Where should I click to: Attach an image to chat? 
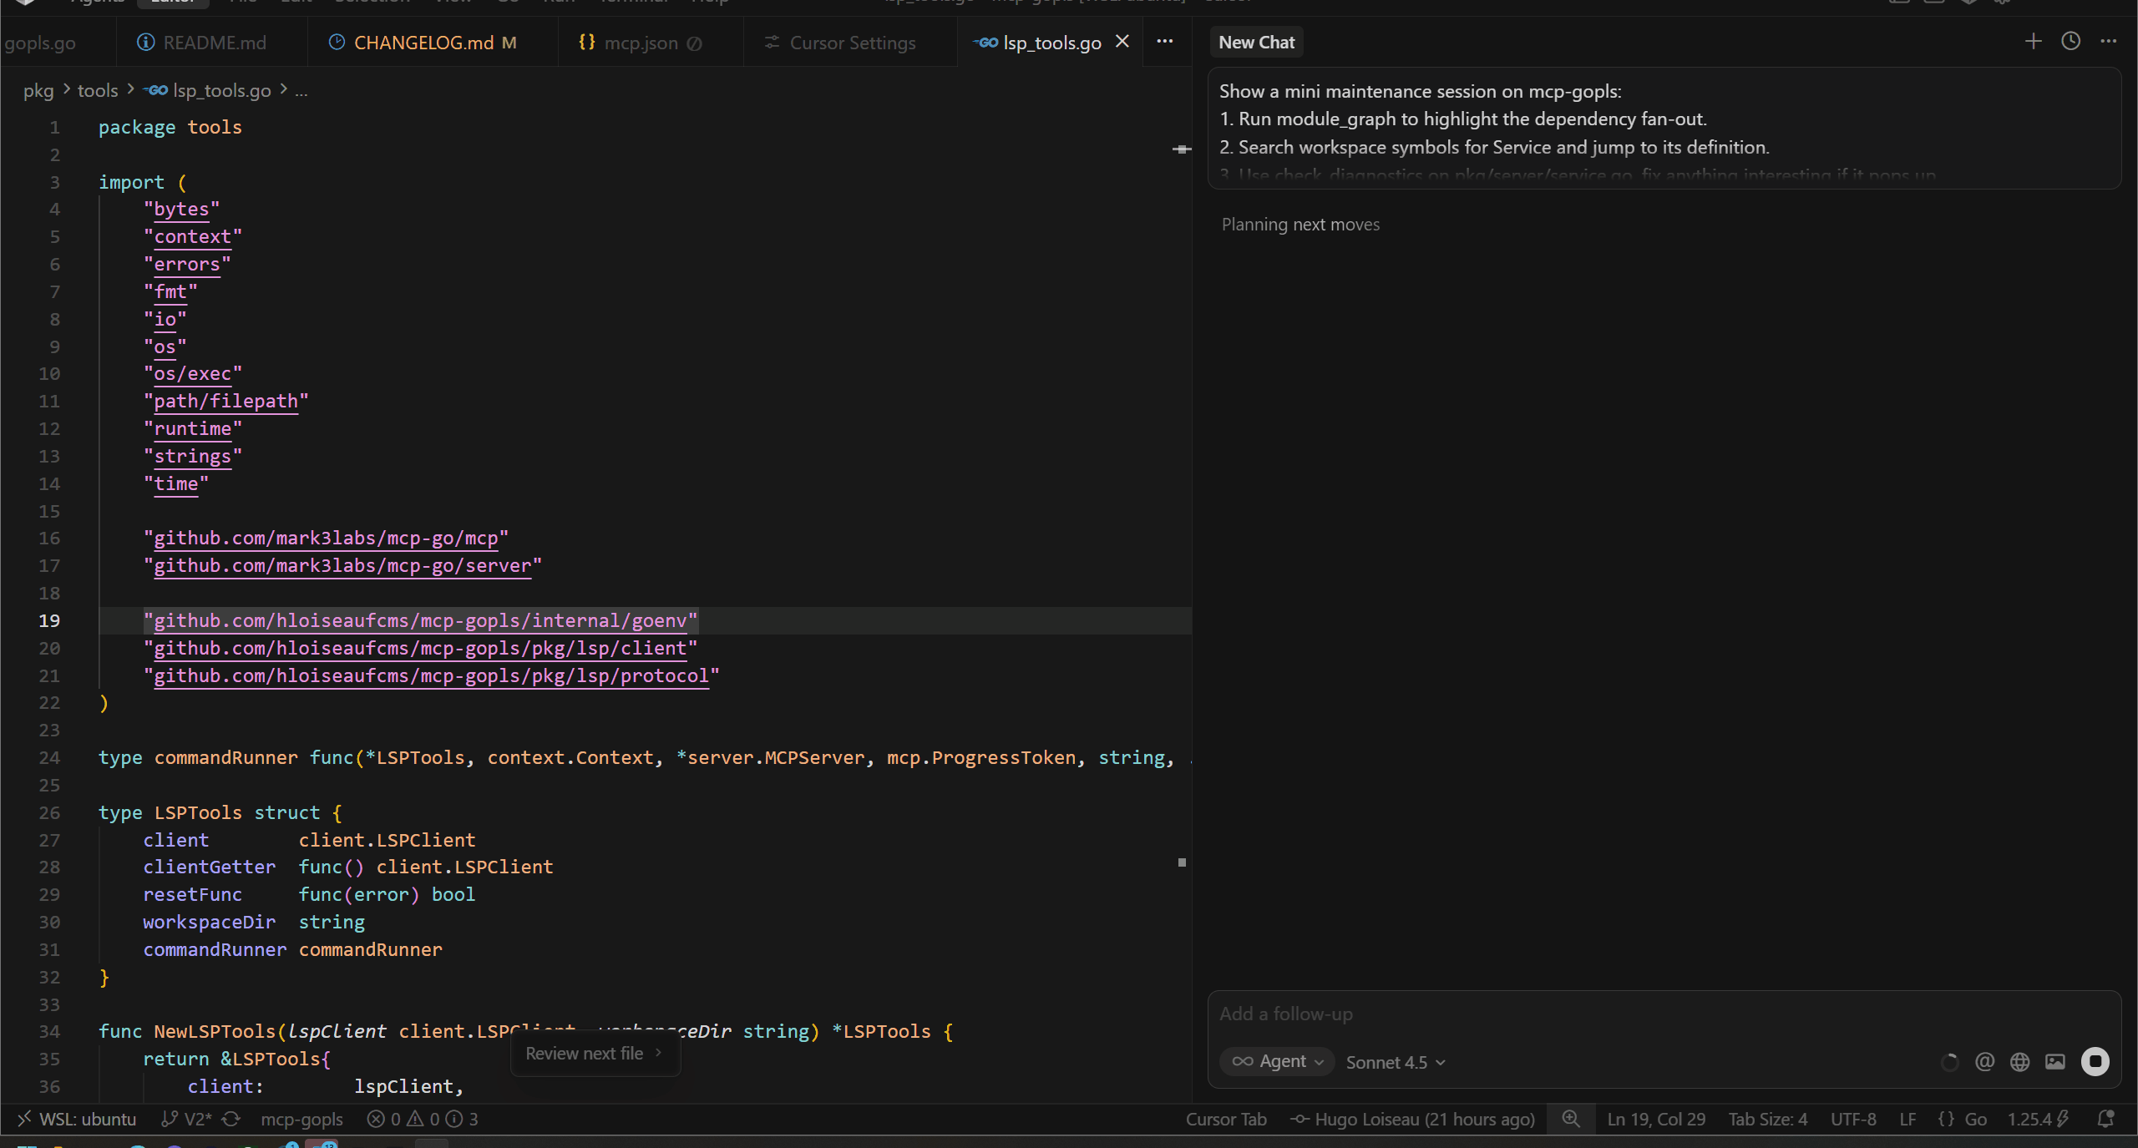[x=2054, y=1061]
